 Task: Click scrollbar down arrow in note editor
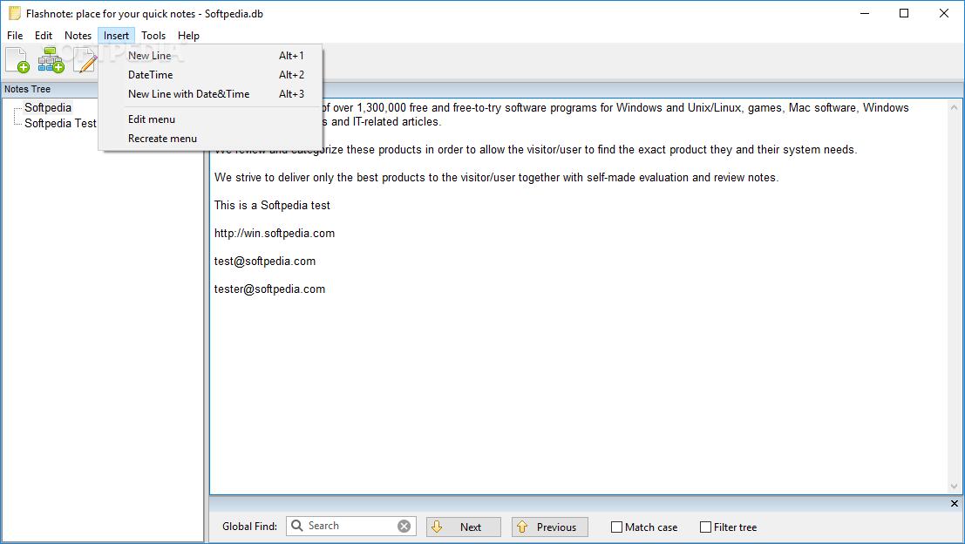click(x=954, y=486)
